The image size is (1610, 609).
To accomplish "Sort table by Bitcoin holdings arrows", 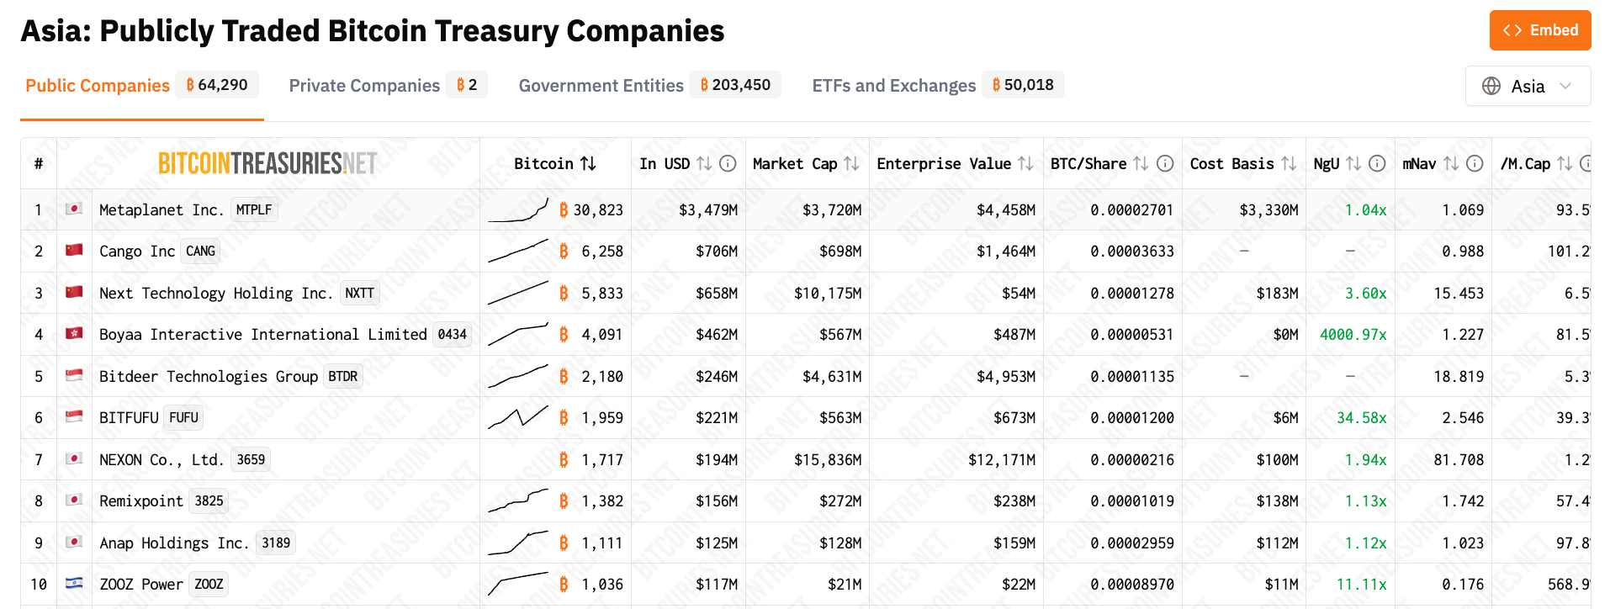I will click(589, 163).
